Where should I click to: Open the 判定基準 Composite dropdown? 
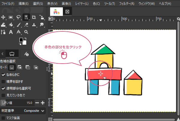pyautogui.click(x=23, y=111)
